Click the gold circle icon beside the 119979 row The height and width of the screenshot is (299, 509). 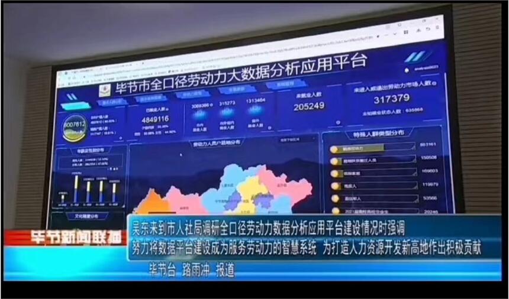pyautogui.click(x=334, y=186)
